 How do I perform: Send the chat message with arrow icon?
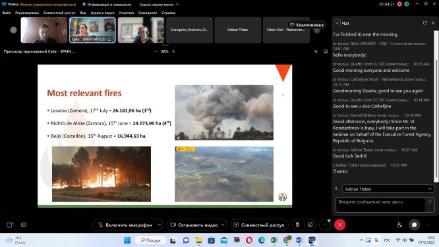click(x=430, y=202)
